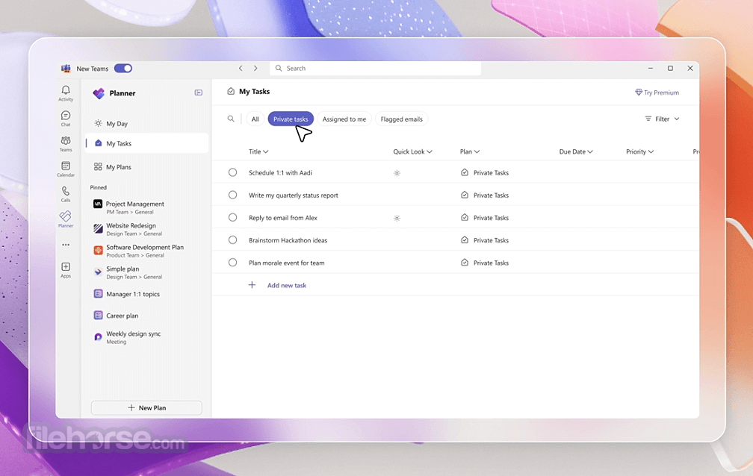Open the Brainstorm Hackathon ideas task

point(288,240)
